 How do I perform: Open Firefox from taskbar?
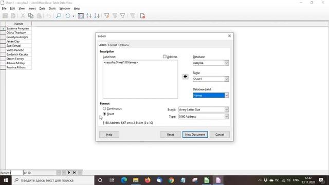pyautogui.click(x=148, y=180)
